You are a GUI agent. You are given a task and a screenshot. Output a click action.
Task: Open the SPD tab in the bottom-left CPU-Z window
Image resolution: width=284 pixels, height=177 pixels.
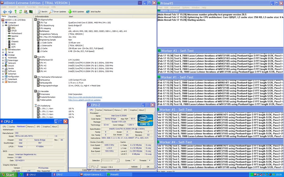click(x=38, y=127)
